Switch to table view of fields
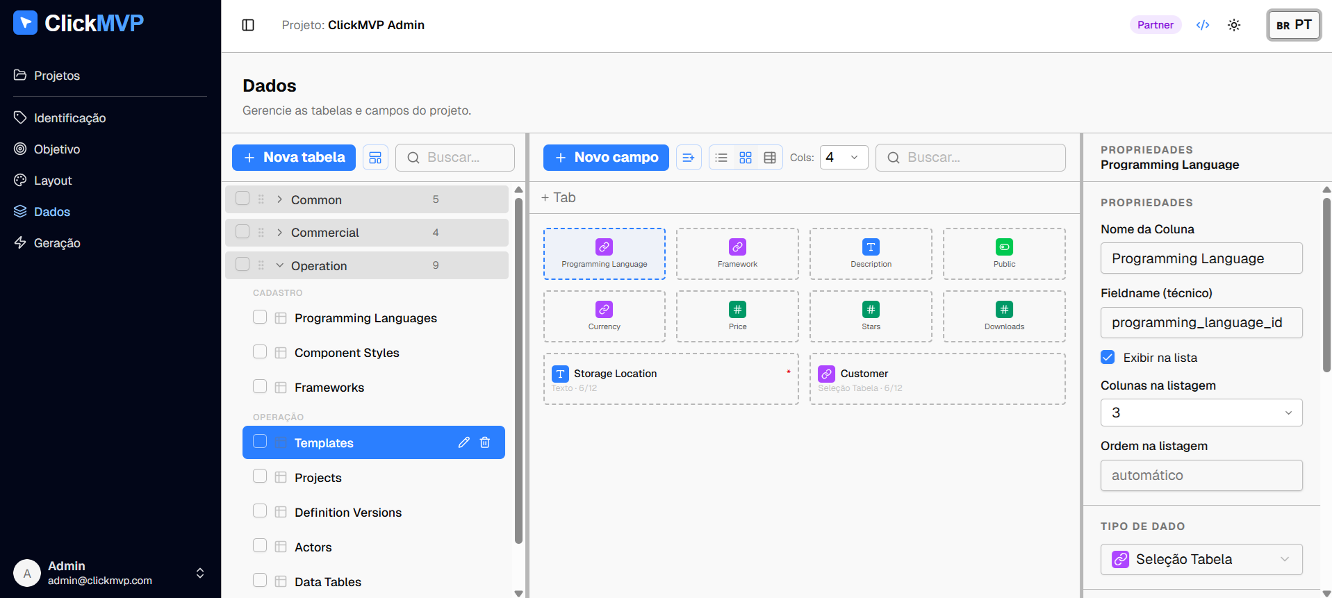This screenshot has width=1332, height=598. tap(770, 158)
